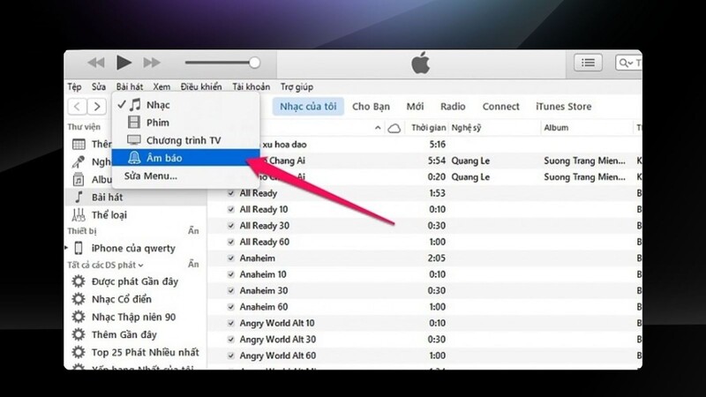Select iPhone của qwerty device
The width and height of the screenshot is (706, 397).
point(133,249)
